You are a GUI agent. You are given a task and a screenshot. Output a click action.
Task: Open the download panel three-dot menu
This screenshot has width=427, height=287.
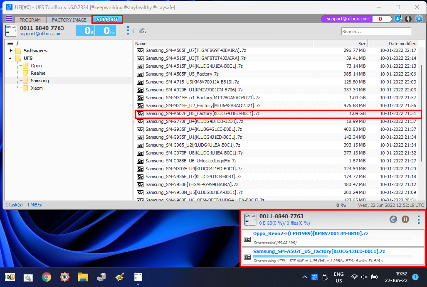(419, 219)
